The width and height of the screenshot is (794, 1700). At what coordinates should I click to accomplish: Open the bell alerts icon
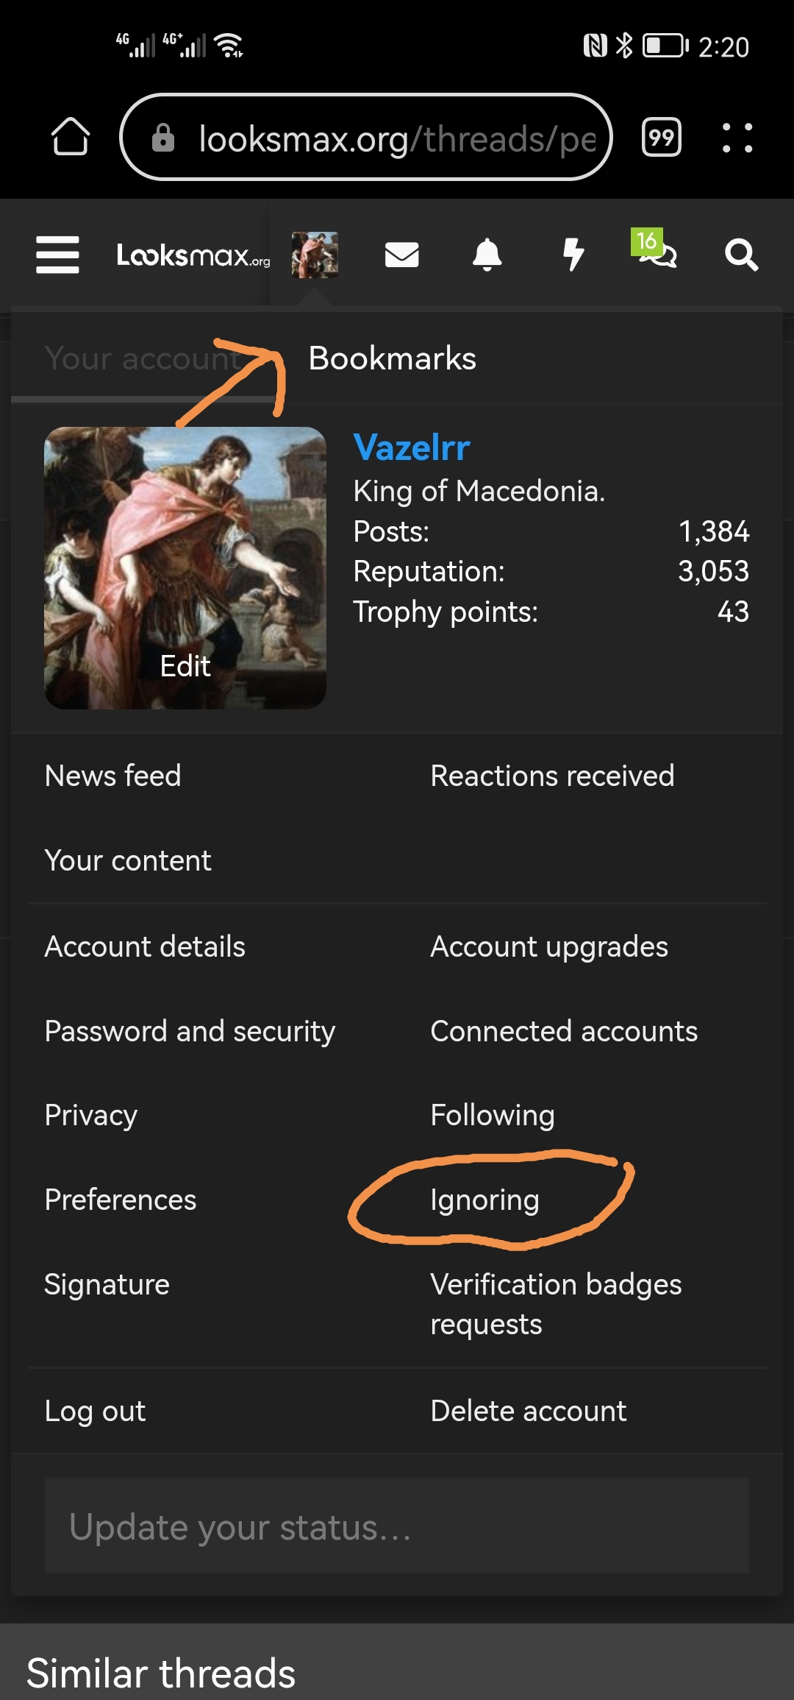[x=487, y=255]
